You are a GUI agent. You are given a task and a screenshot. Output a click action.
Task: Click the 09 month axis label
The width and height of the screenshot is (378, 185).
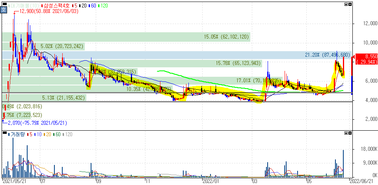[x=99, y=181]
